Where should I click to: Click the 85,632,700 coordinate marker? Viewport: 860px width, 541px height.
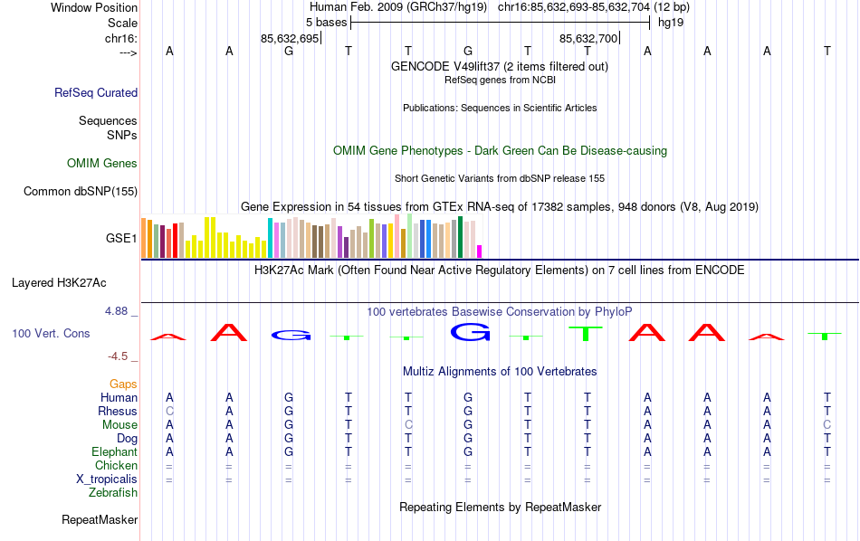(588, 38)
